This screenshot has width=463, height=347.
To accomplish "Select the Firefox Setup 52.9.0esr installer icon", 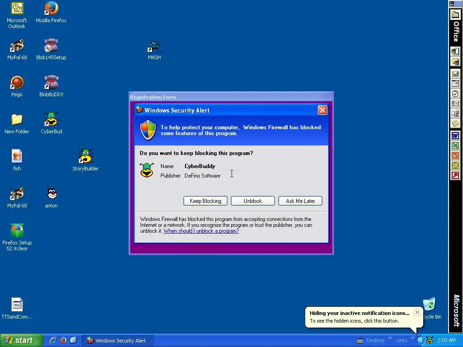I will 17,238.
